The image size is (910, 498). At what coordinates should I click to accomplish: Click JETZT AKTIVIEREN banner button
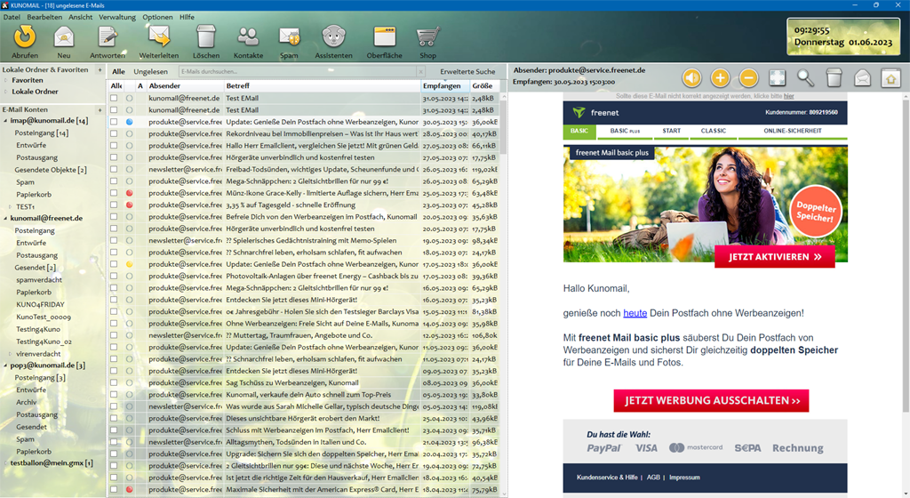coord(775,256)
